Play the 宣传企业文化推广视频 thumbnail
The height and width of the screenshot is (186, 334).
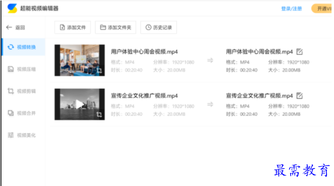point(80,104)
